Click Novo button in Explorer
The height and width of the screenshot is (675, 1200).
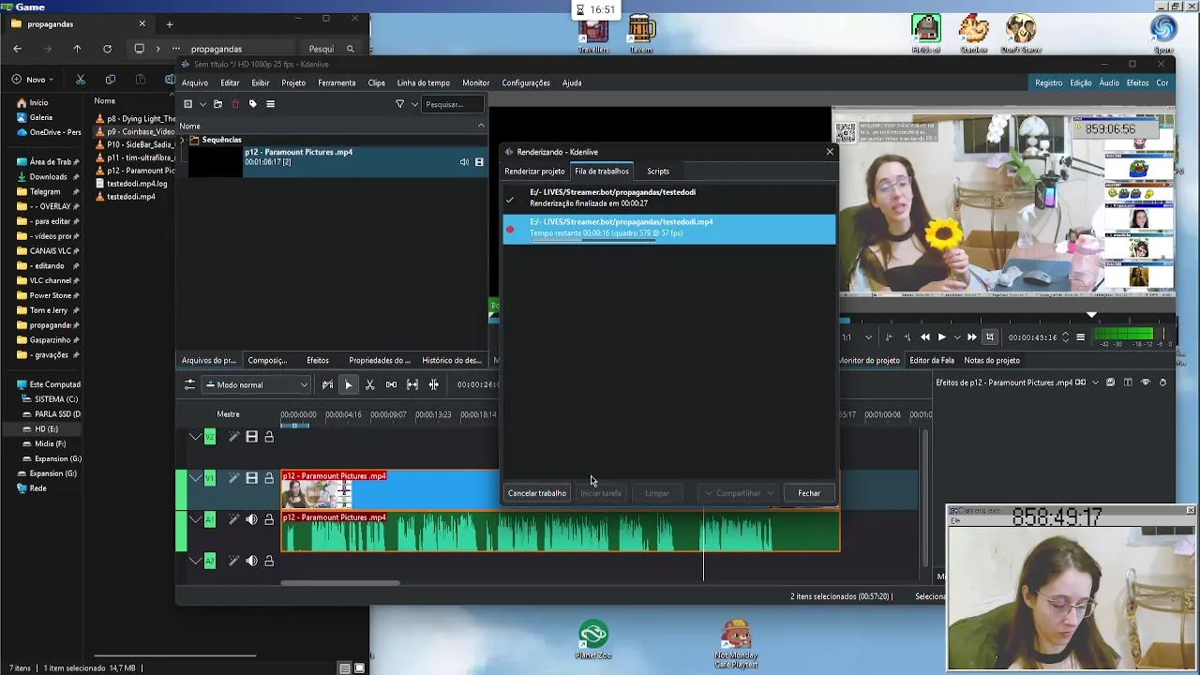tap(34, 80)
